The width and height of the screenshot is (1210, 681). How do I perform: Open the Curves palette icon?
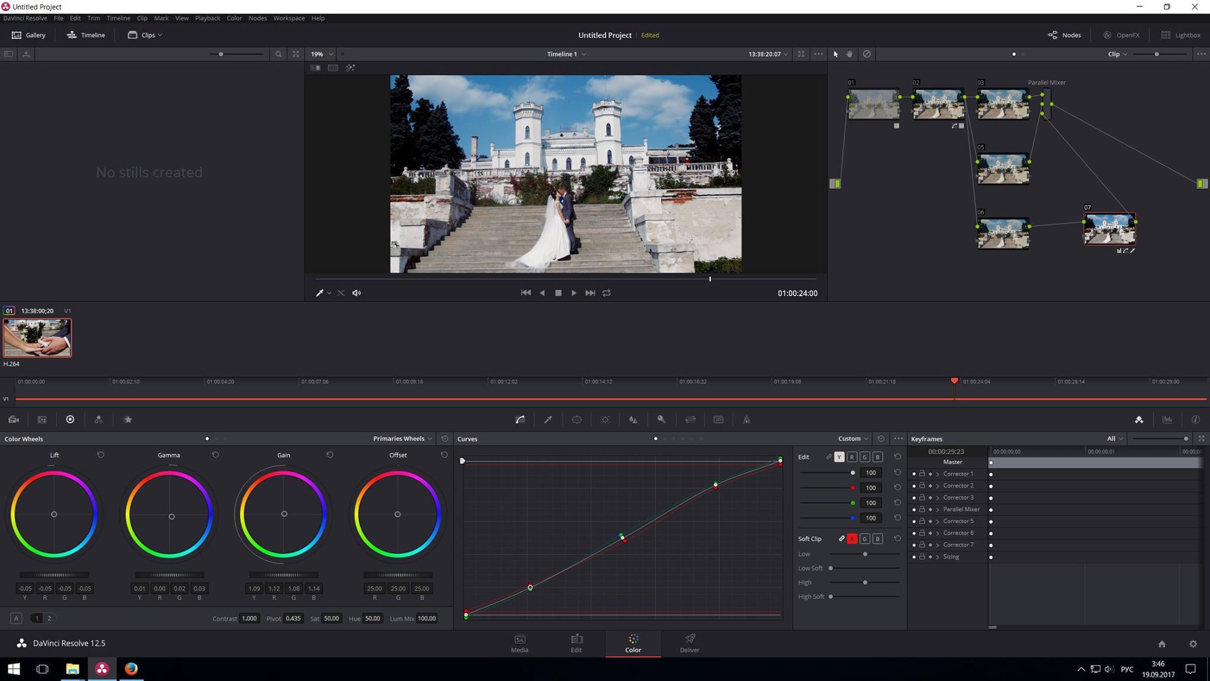pyautogui.click(x=520, y=420)
